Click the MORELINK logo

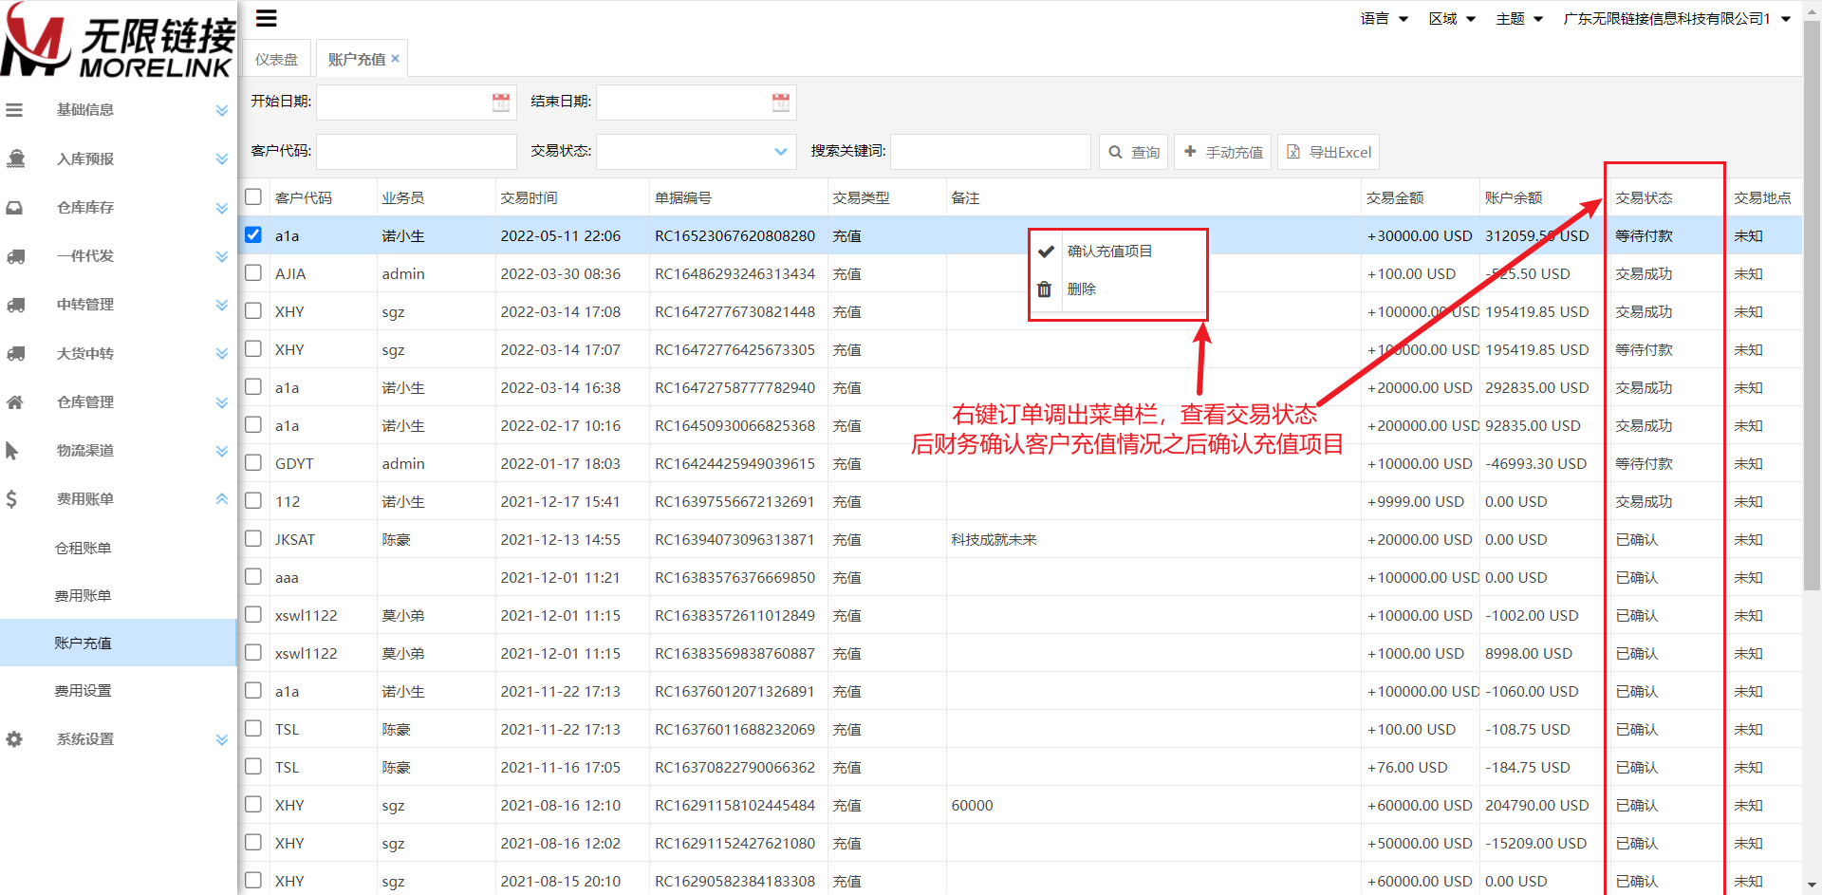[118, 40]
